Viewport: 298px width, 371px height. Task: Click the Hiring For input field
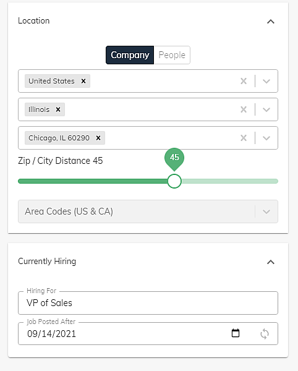pos(148,303)
